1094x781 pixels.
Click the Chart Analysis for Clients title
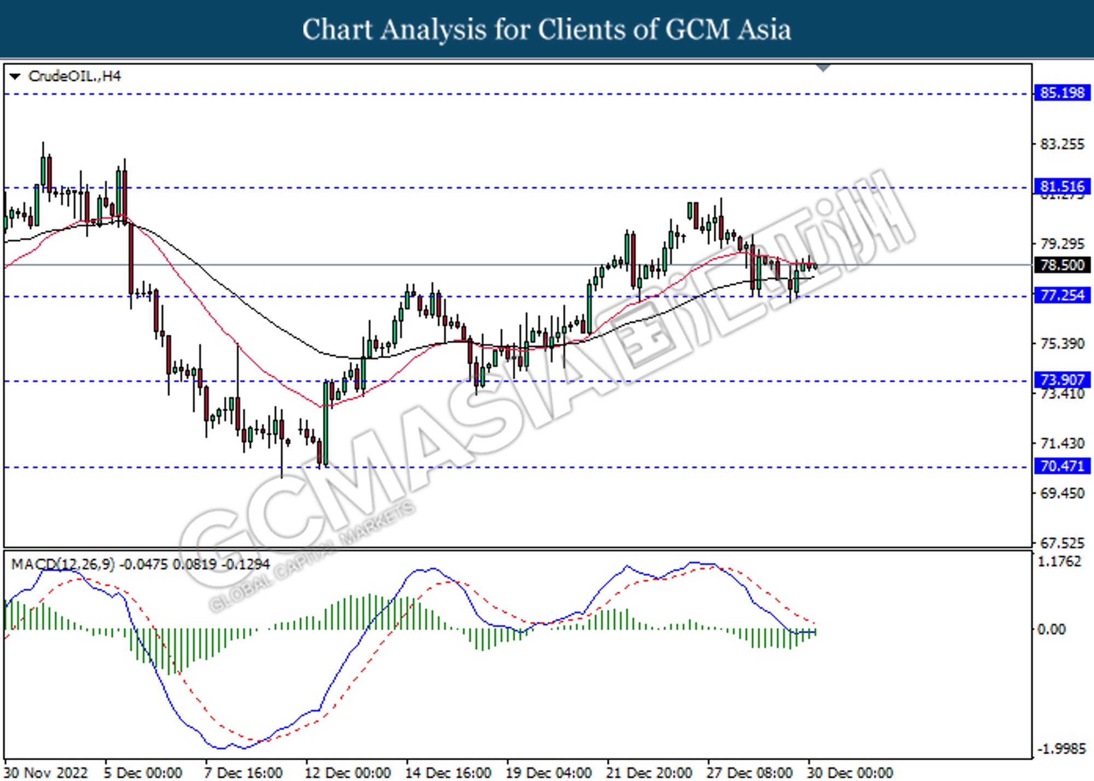click(x=547, y=30)
